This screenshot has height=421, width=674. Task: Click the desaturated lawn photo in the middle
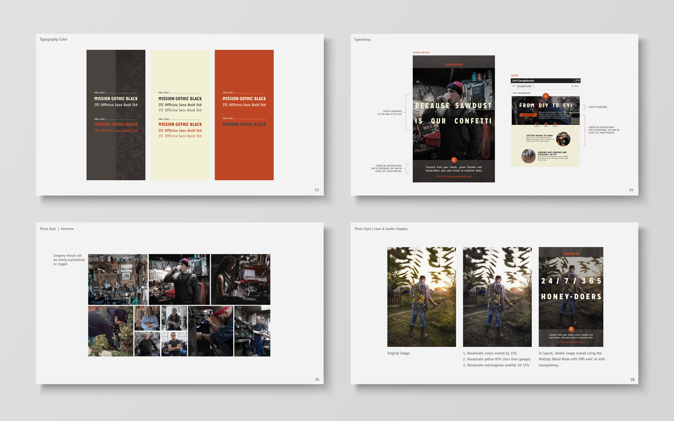[x=497, y=297]
